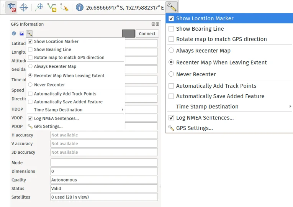The height and width of the screenshot is (207, 293).
Task: Click the position info icon in GPS panel
Action: point(14,34)
